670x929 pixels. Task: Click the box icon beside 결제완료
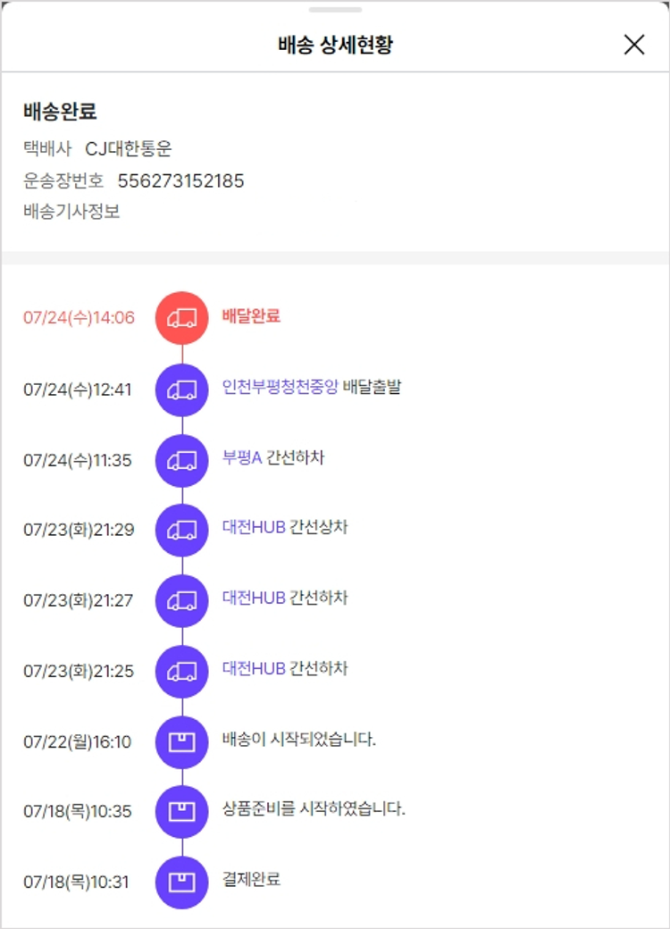pyautogui.click(x=182, y=882)
